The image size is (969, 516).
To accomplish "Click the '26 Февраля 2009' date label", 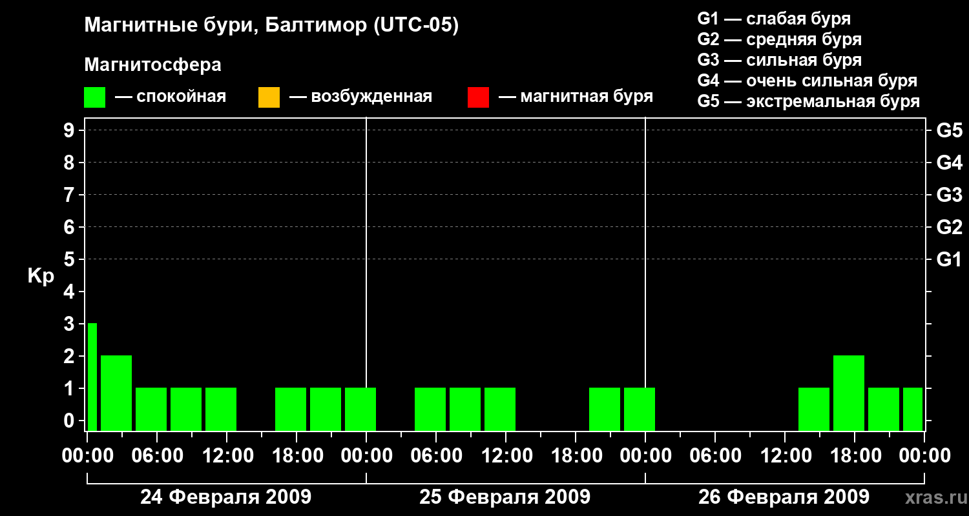I will (784, 497).
